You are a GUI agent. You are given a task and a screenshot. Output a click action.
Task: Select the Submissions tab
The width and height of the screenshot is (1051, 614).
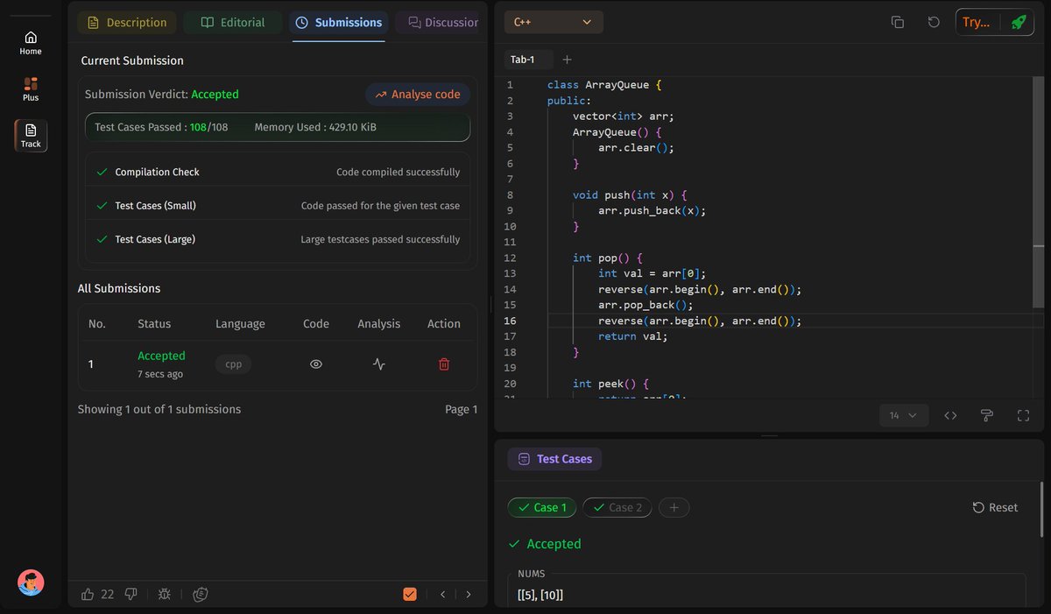339,22
